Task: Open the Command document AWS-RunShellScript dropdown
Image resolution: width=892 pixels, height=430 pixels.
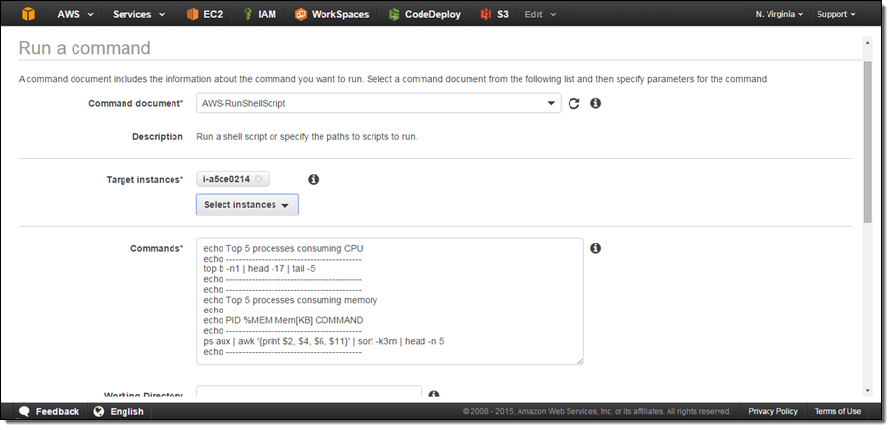Action: (378, 103)
